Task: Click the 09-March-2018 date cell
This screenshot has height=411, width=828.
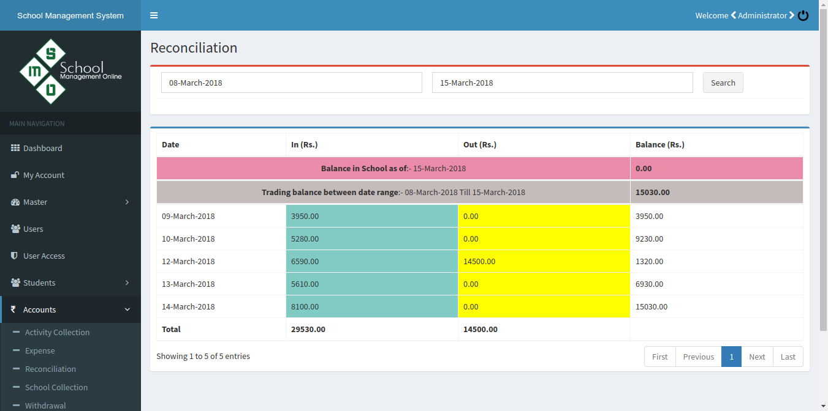Action: (x=221, y=216)
